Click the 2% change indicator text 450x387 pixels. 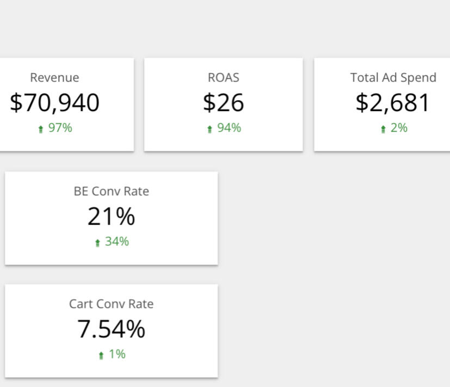(x=399, y=128)
